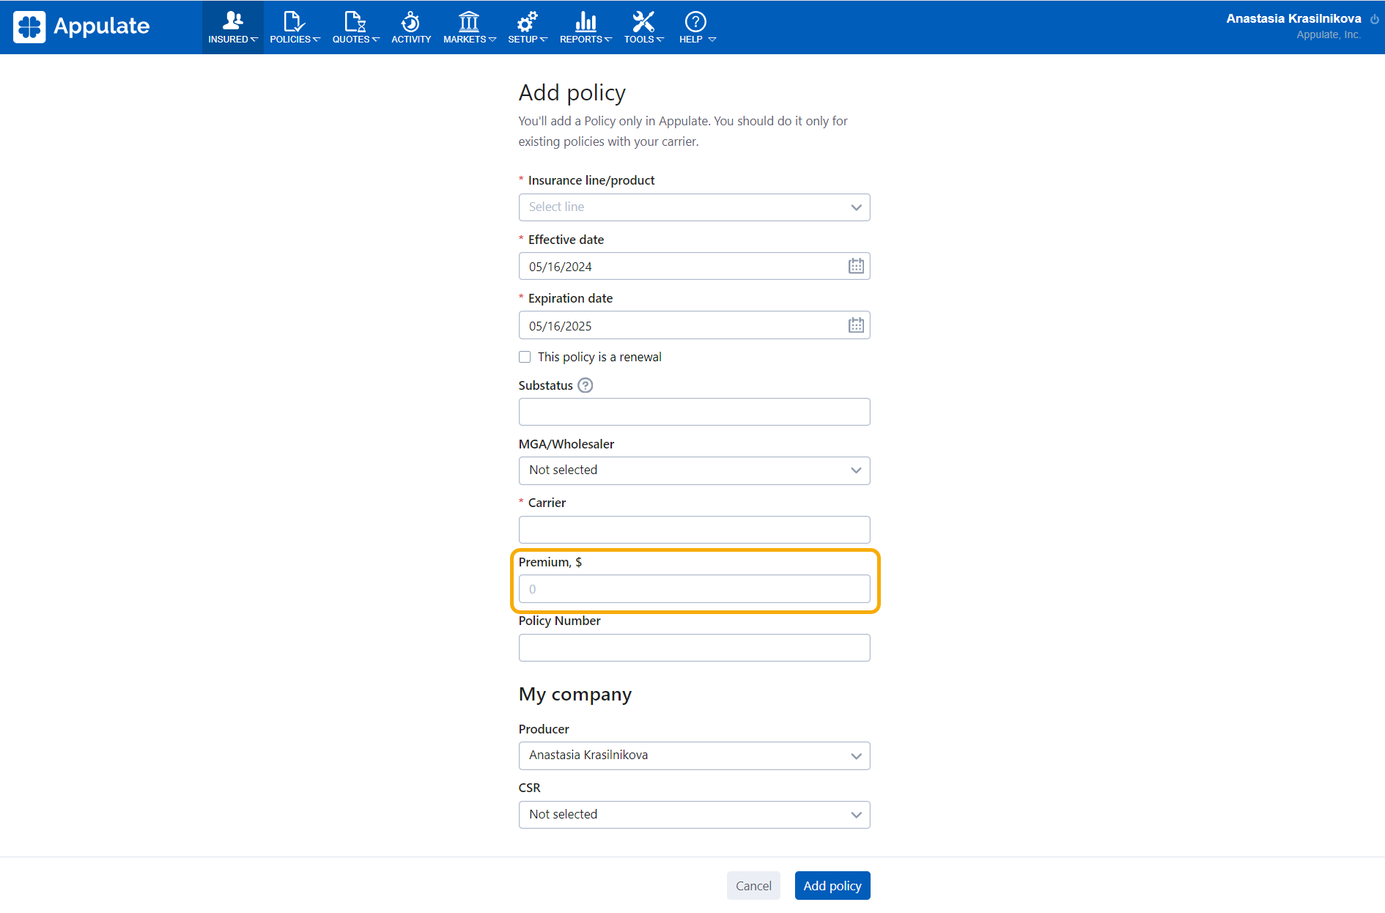The width and height of the screenshot is (1385, 913).
Task: Open the Reports bar chart icon
Action: (586, 22)
